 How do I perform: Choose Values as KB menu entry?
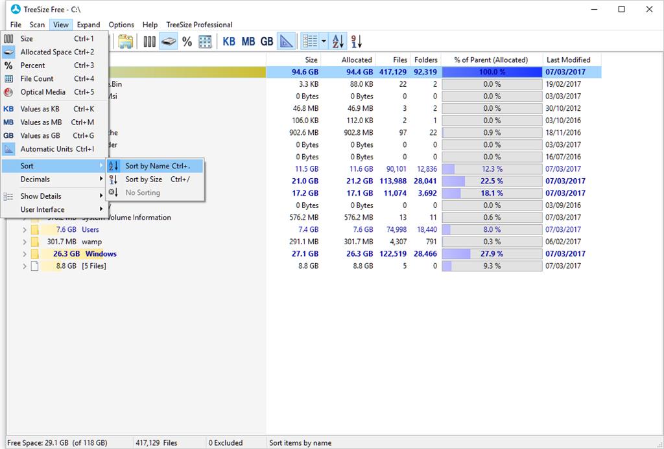pyautogui.click(x=54, y=109)
